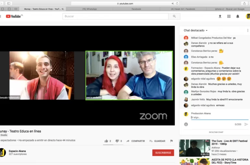Switch to the WhatsApp tab

coord(89,9)
